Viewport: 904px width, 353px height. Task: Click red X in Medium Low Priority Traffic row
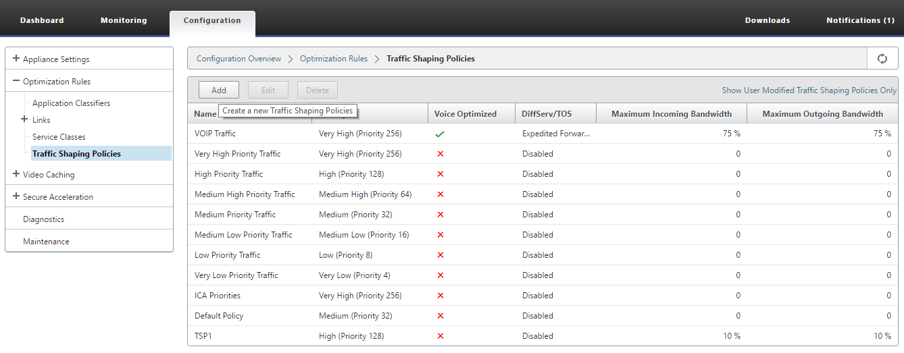point(441,235)
